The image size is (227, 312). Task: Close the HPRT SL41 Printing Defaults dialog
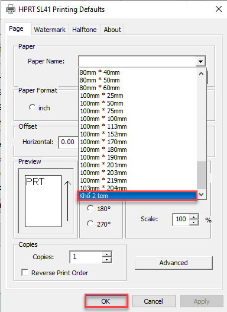tap(219, 9)
